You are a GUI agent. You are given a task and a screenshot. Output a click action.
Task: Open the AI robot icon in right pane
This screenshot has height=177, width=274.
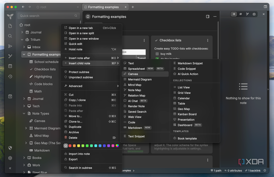[x=254, y=14]
